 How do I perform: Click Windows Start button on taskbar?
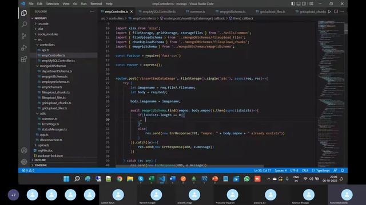coord(66,179)
